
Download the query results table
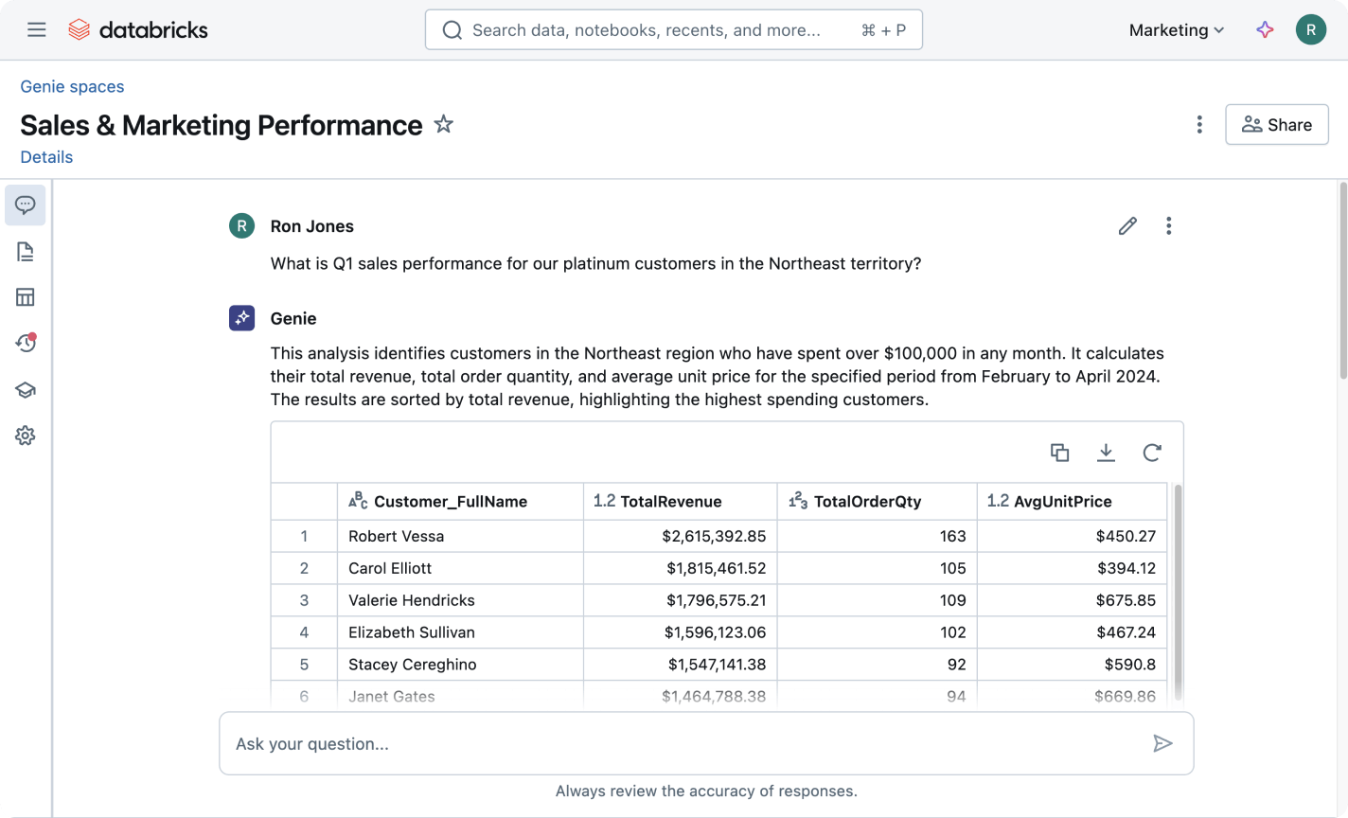click(1106, 453)
